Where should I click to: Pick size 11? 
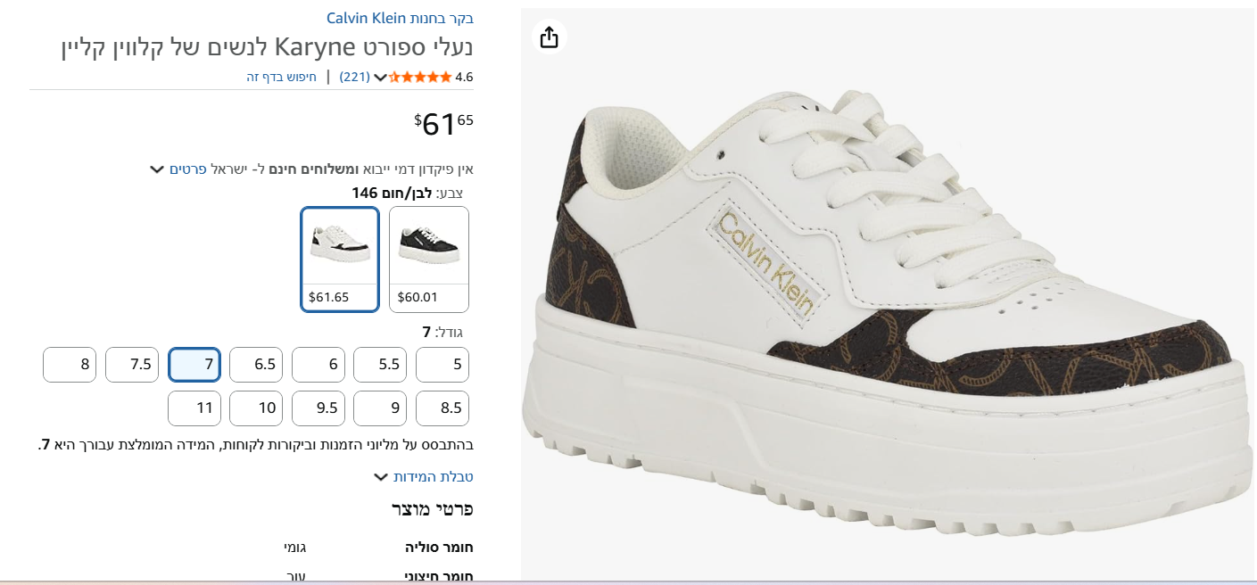point(194,408)
